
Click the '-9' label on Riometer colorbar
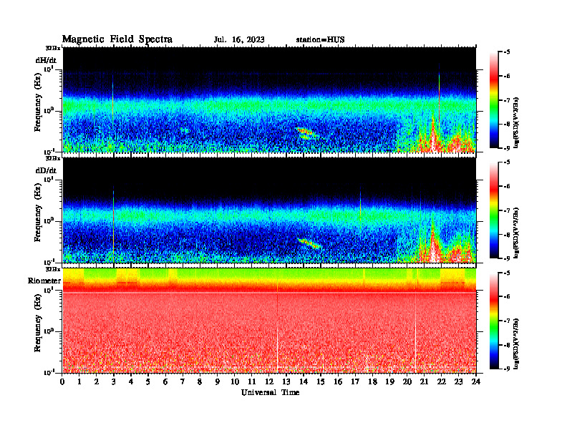point(508,369)
